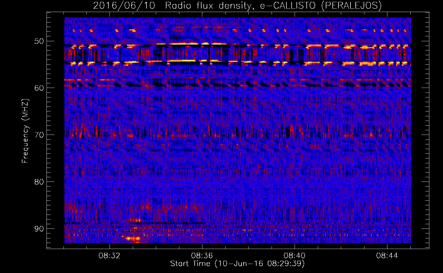Click the 08:32 time tick label

coord(110,256)
